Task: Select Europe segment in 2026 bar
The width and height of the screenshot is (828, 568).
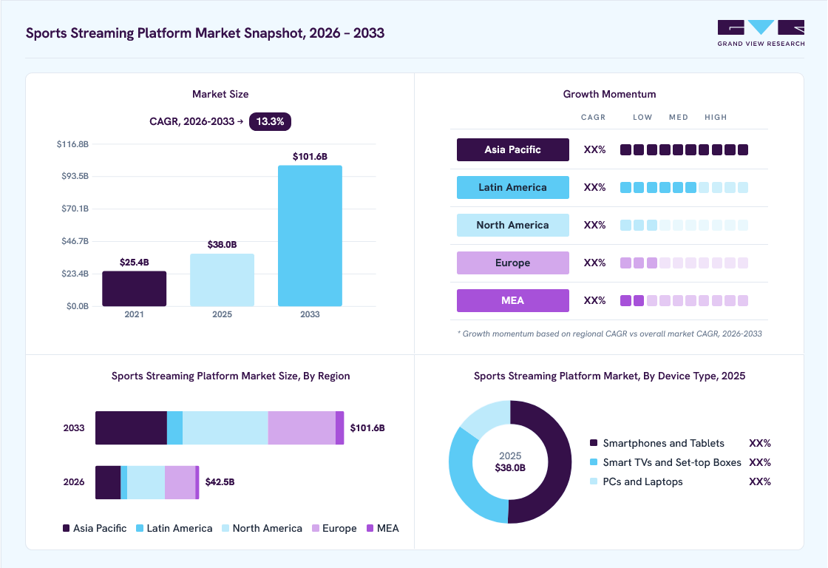Action: [180, 482]
